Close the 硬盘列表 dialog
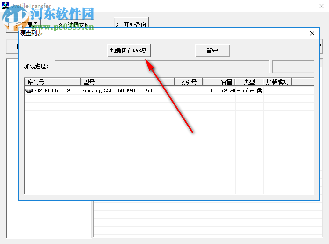The height and width of the screenshot is (244, 329). (x=312, y=33)
